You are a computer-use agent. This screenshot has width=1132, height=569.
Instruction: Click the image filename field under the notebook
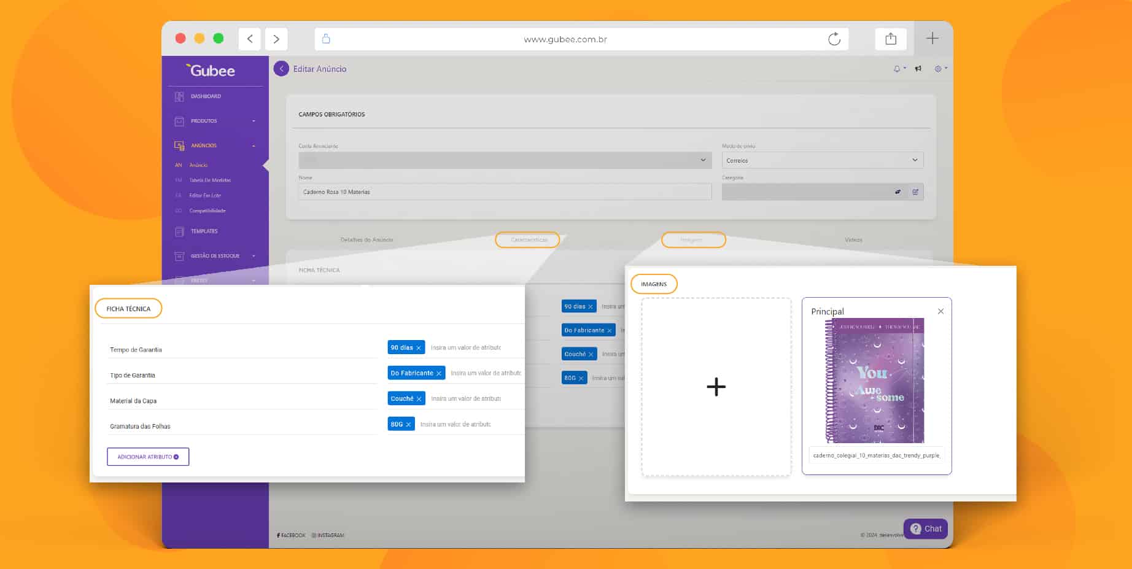click(877, 455)
